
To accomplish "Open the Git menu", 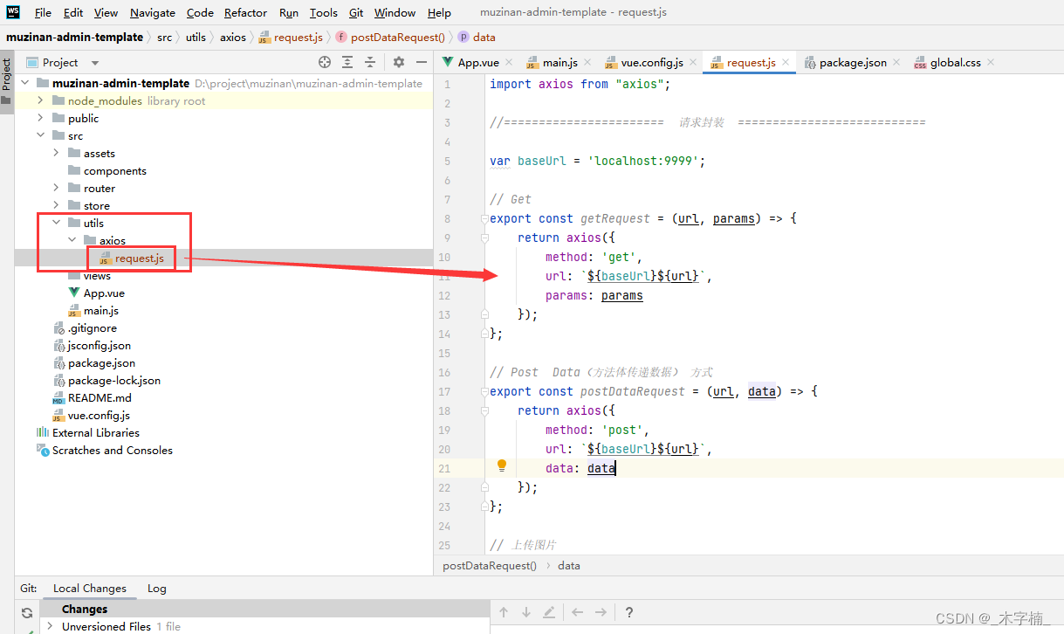I will tap(356, 12).
